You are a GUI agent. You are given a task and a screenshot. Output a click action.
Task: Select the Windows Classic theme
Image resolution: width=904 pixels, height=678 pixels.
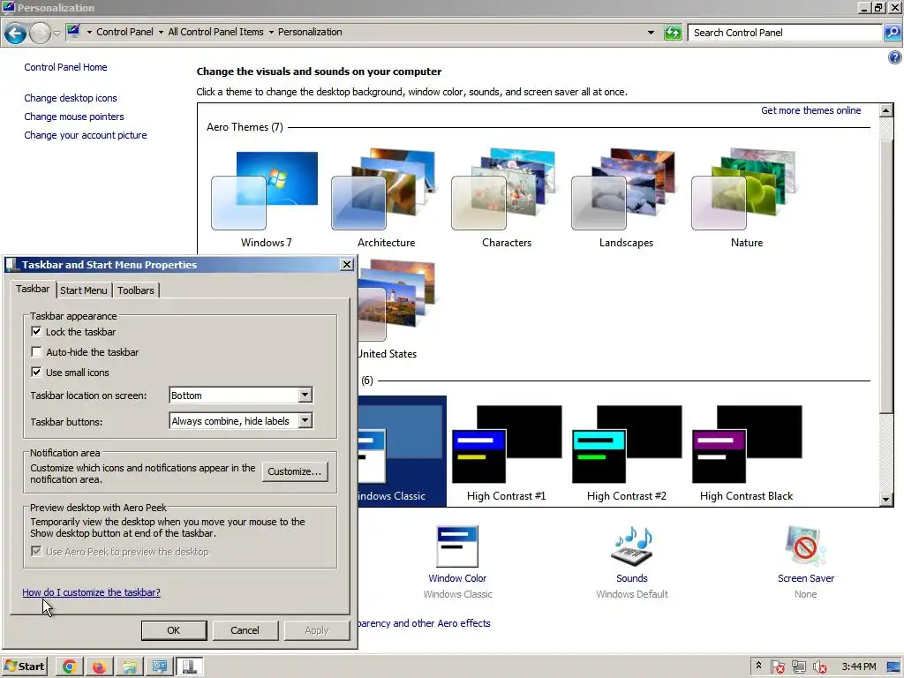402,451
